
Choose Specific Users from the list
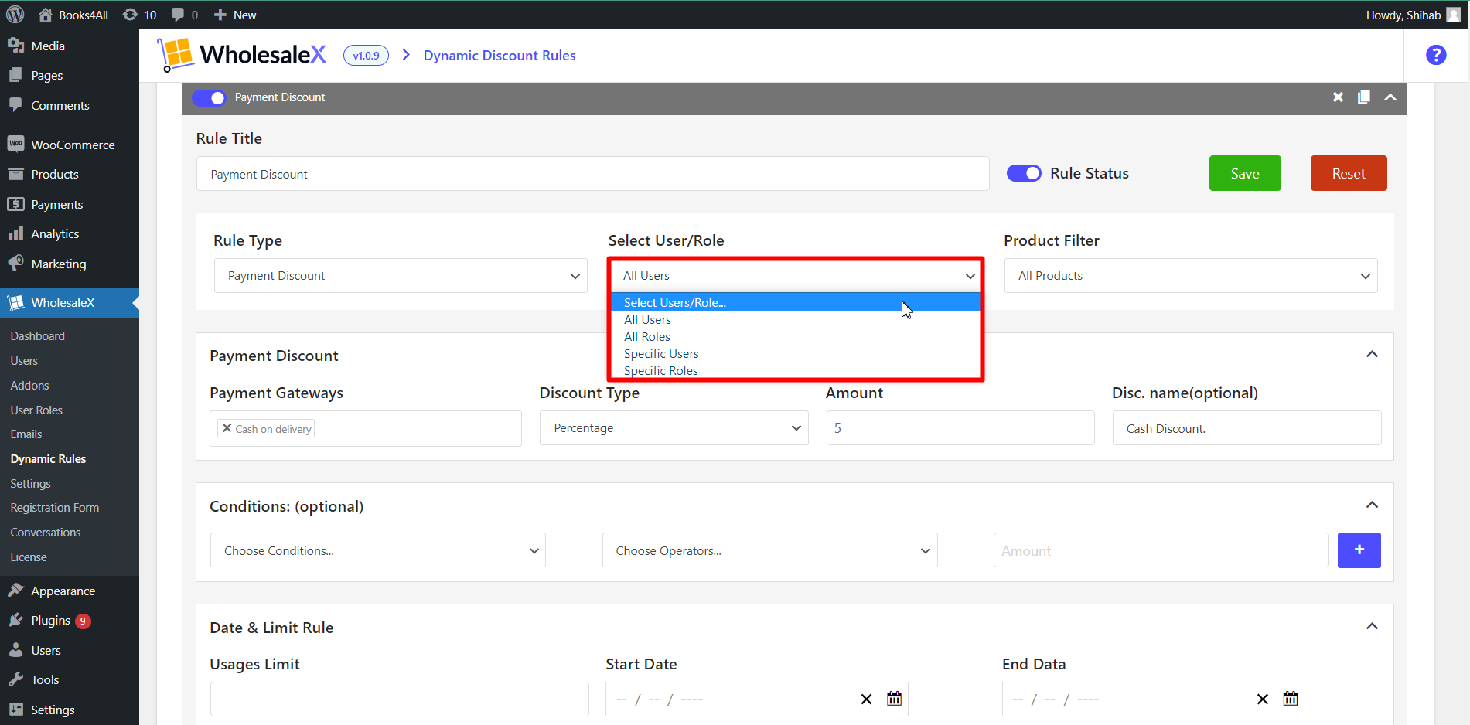click(x=796, y=353)
